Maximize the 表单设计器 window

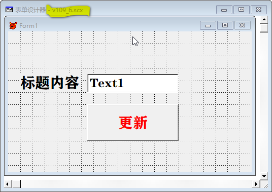pyautogui.click(x=241, y=10)
